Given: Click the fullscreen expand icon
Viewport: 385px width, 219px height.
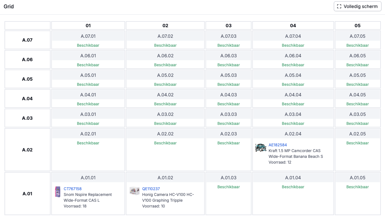Looking at the screenshot, I should coord(339,6).
